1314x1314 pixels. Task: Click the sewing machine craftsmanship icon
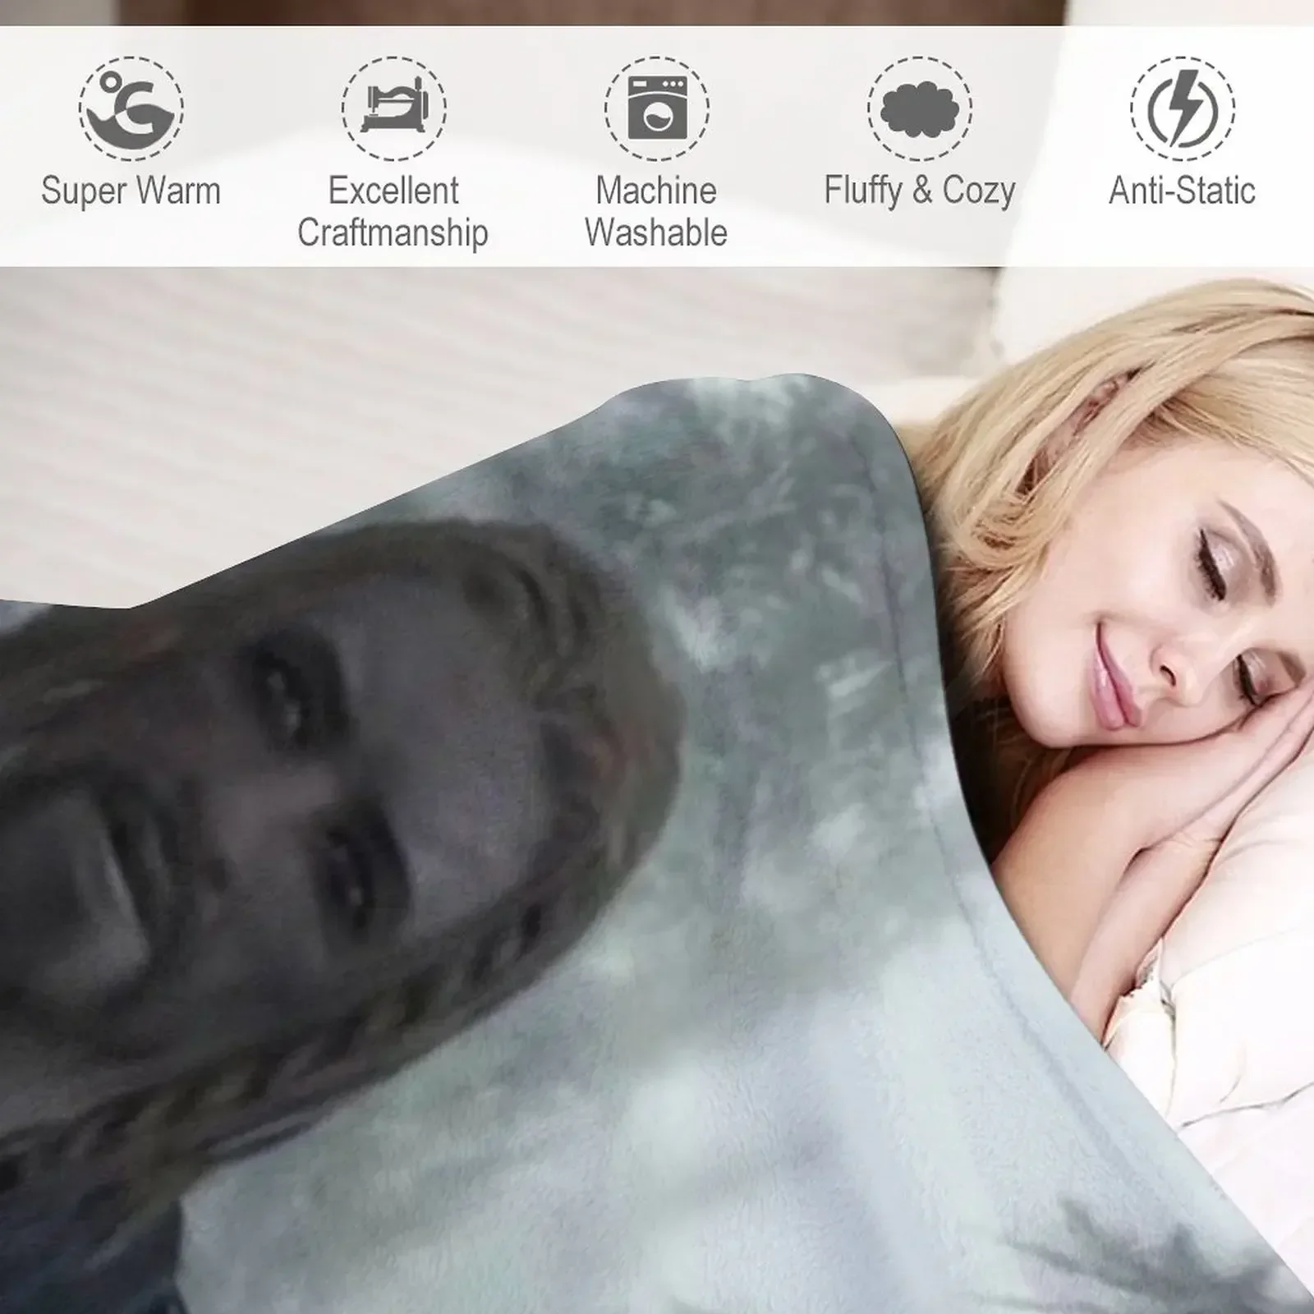tap(394, 108)
